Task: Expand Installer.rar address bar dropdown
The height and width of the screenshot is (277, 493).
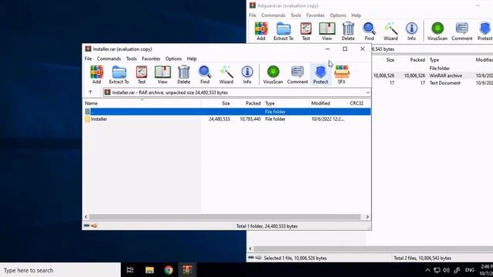Action: click(367, 92)
